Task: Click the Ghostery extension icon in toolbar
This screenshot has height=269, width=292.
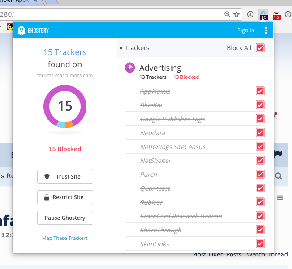Action: (x=264, y=15)
